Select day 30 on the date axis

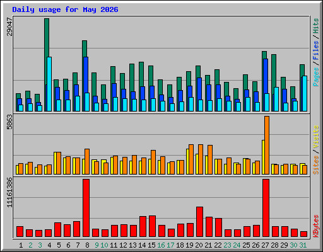pos(293,245)
